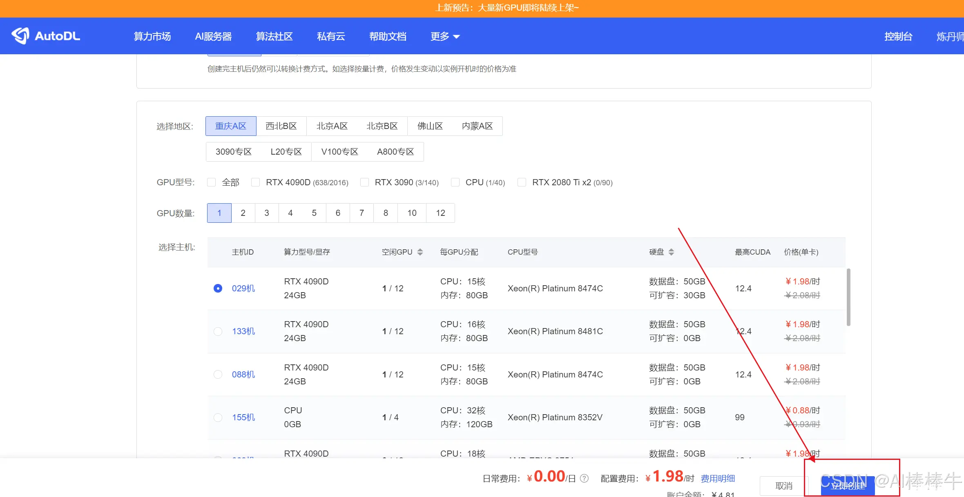Select the 3090专区 zone
The width and height of the screenshot is (964, 497).
233,152
